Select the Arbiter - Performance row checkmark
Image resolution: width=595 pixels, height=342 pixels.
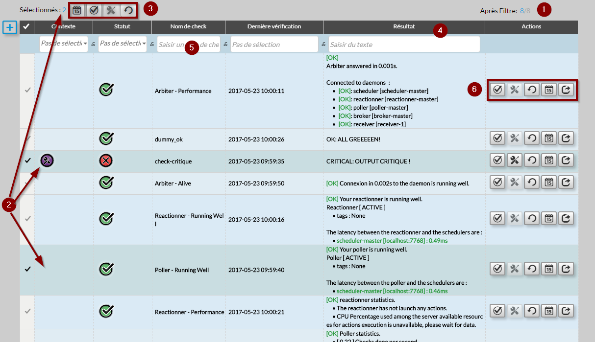pyautogui.click(x=27, y=90)
